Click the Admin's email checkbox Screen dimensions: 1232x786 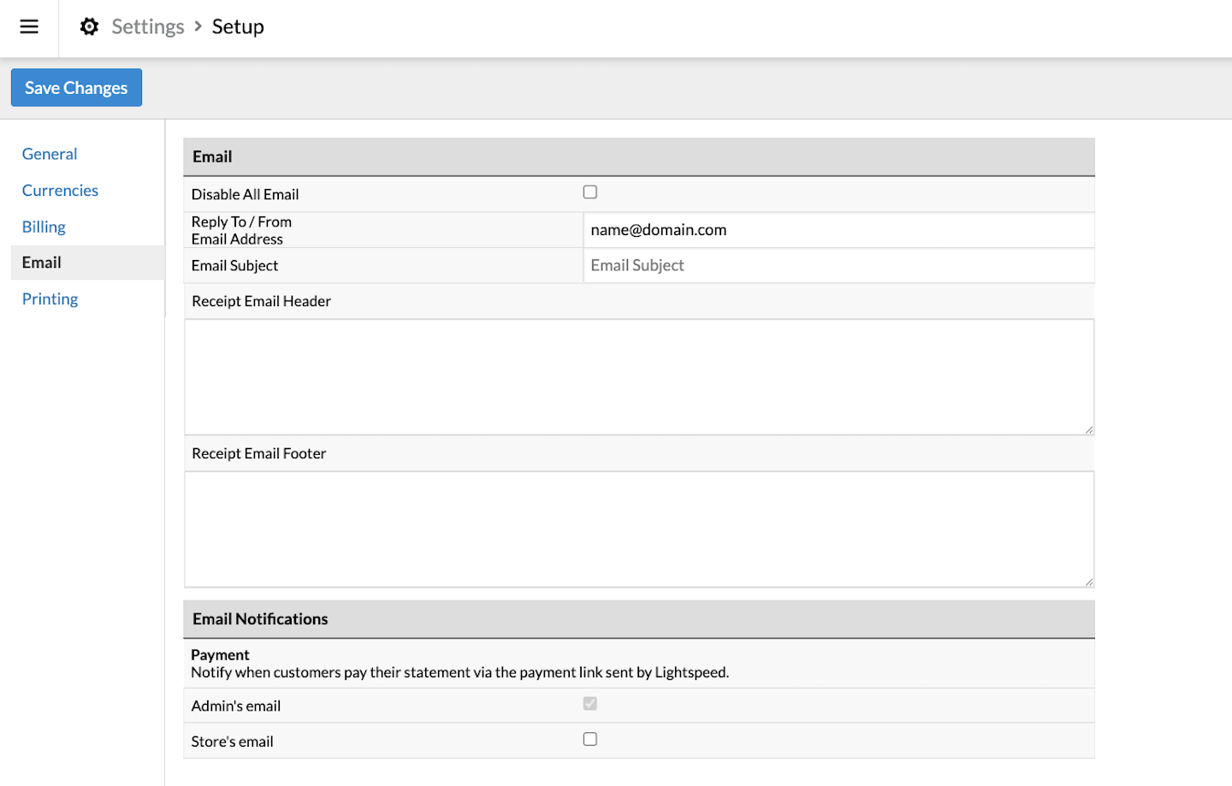click(589, 703)
